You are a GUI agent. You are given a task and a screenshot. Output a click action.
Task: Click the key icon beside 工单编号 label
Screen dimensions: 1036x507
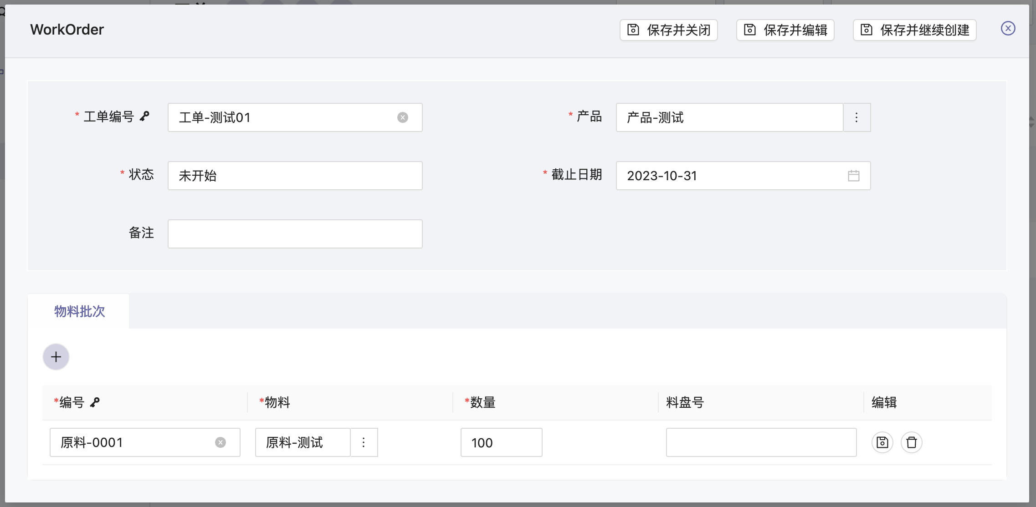tap(144, 117)
